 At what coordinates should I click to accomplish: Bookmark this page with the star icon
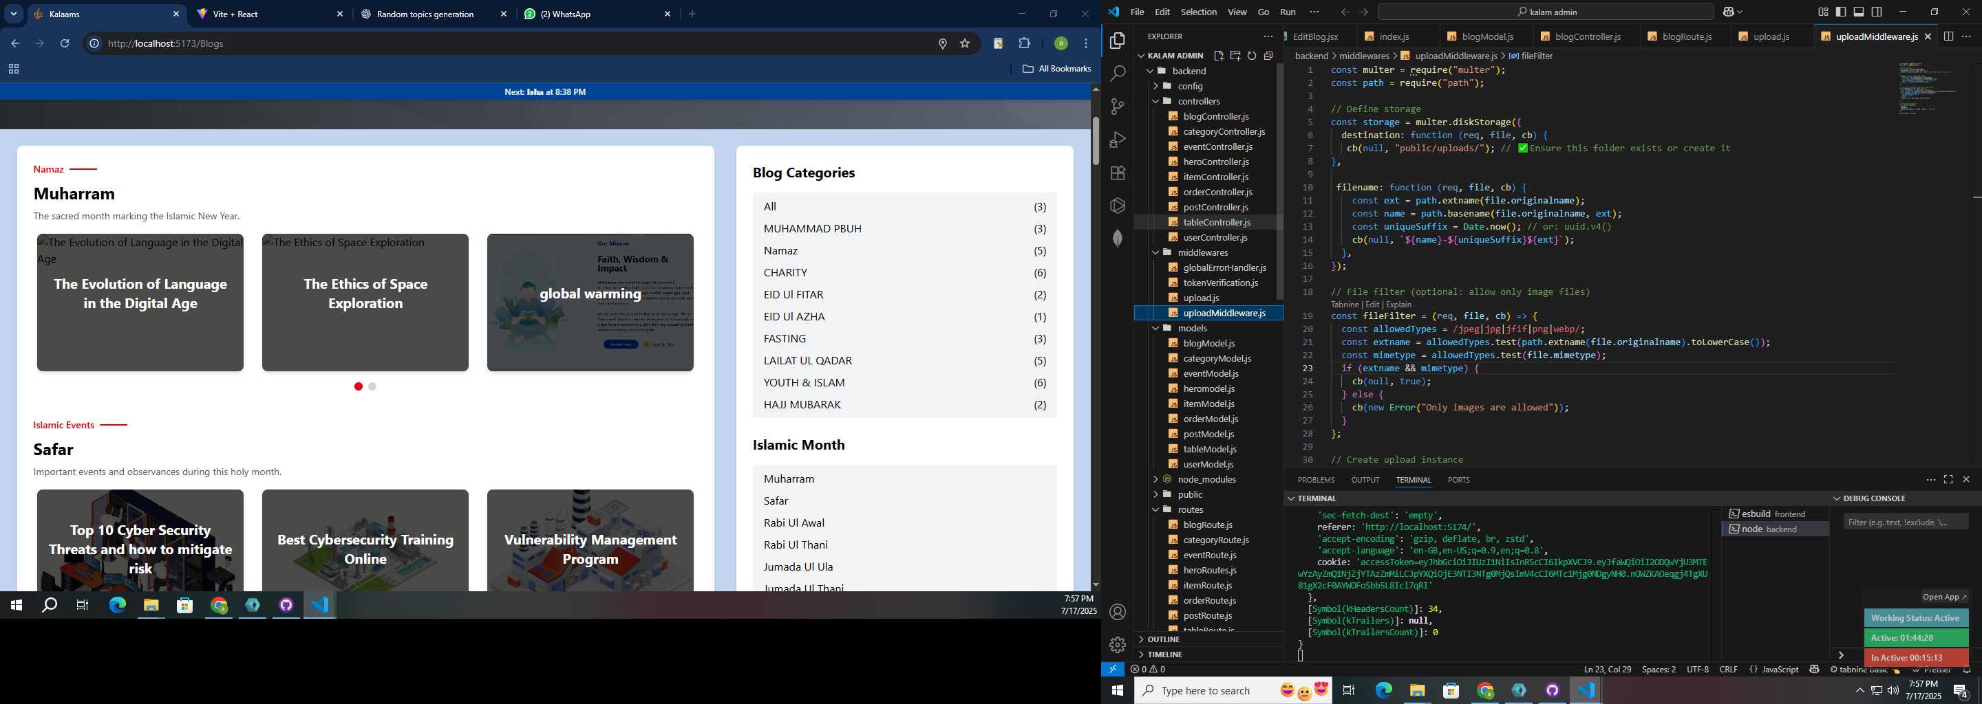coord(965,43)
